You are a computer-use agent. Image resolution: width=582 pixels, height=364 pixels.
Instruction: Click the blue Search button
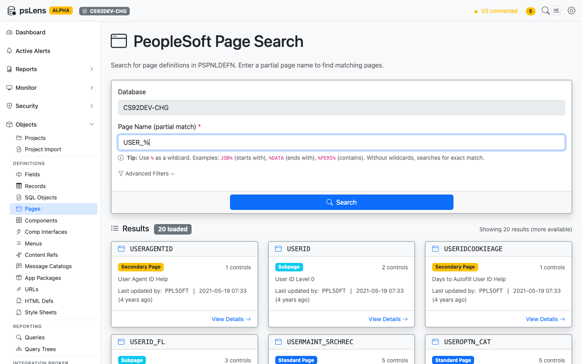(x=342, y=202)
